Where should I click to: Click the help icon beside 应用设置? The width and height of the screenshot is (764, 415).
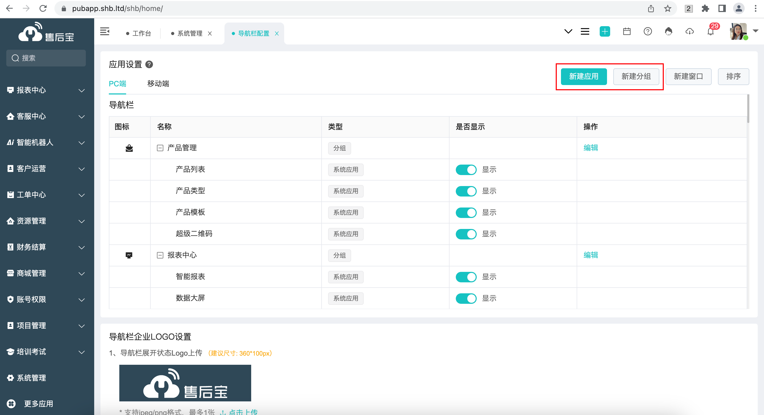coord(149,64)
